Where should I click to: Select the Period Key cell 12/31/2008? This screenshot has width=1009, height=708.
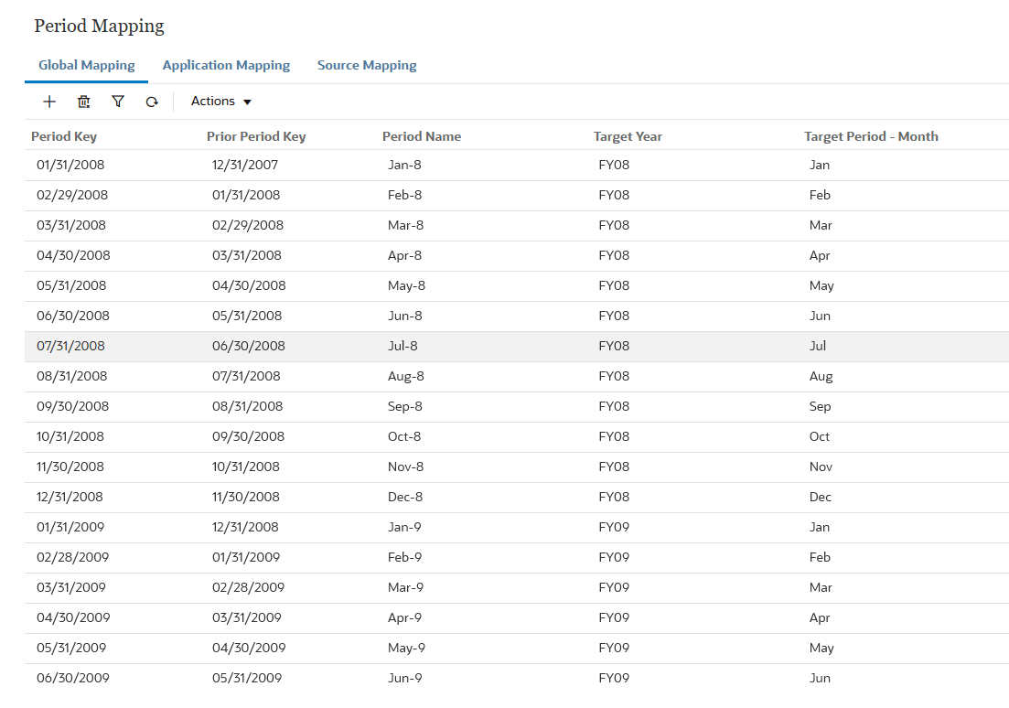pos(70,498)
